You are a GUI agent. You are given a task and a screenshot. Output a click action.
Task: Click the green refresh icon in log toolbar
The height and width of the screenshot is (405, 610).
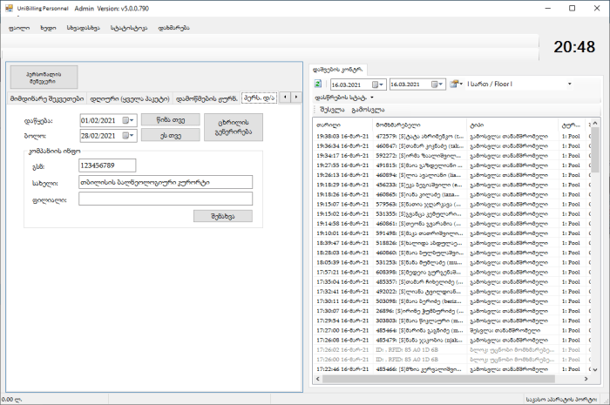point(319,84)
